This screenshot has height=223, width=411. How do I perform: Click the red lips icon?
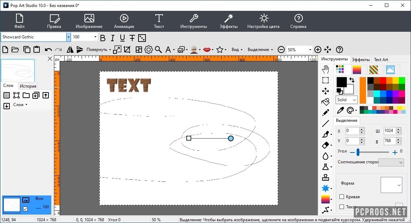click(x=207, y=50)
